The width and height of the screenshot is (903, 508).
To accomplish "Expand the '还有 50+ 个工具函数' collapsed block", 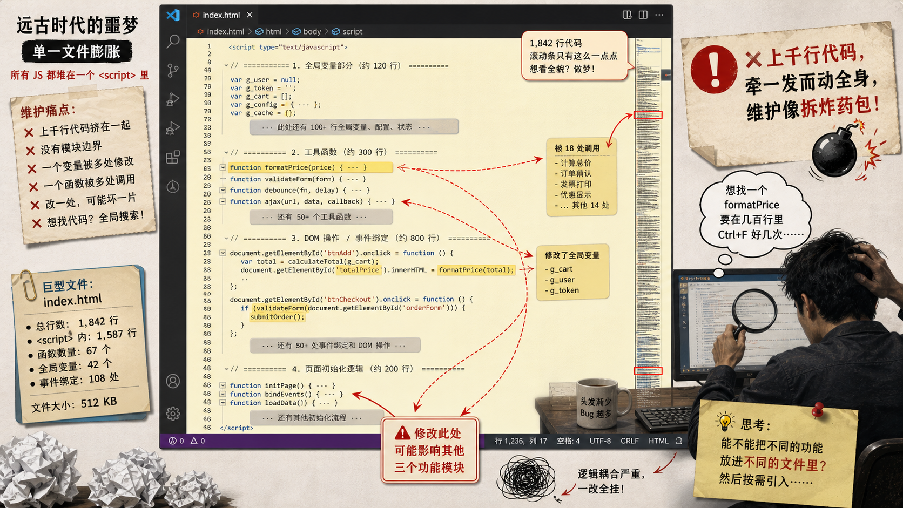I will point(321,217).
